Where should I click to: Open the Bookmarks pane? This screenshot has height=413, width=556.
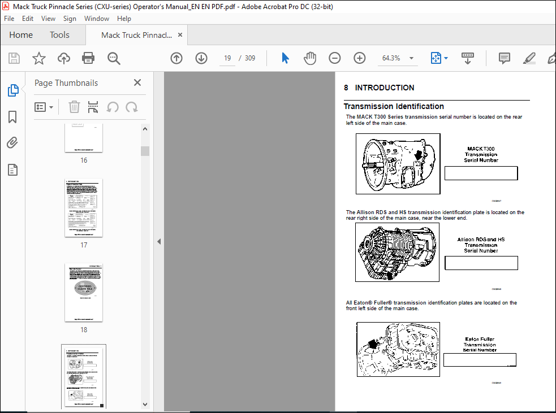(x=12, y=117)
